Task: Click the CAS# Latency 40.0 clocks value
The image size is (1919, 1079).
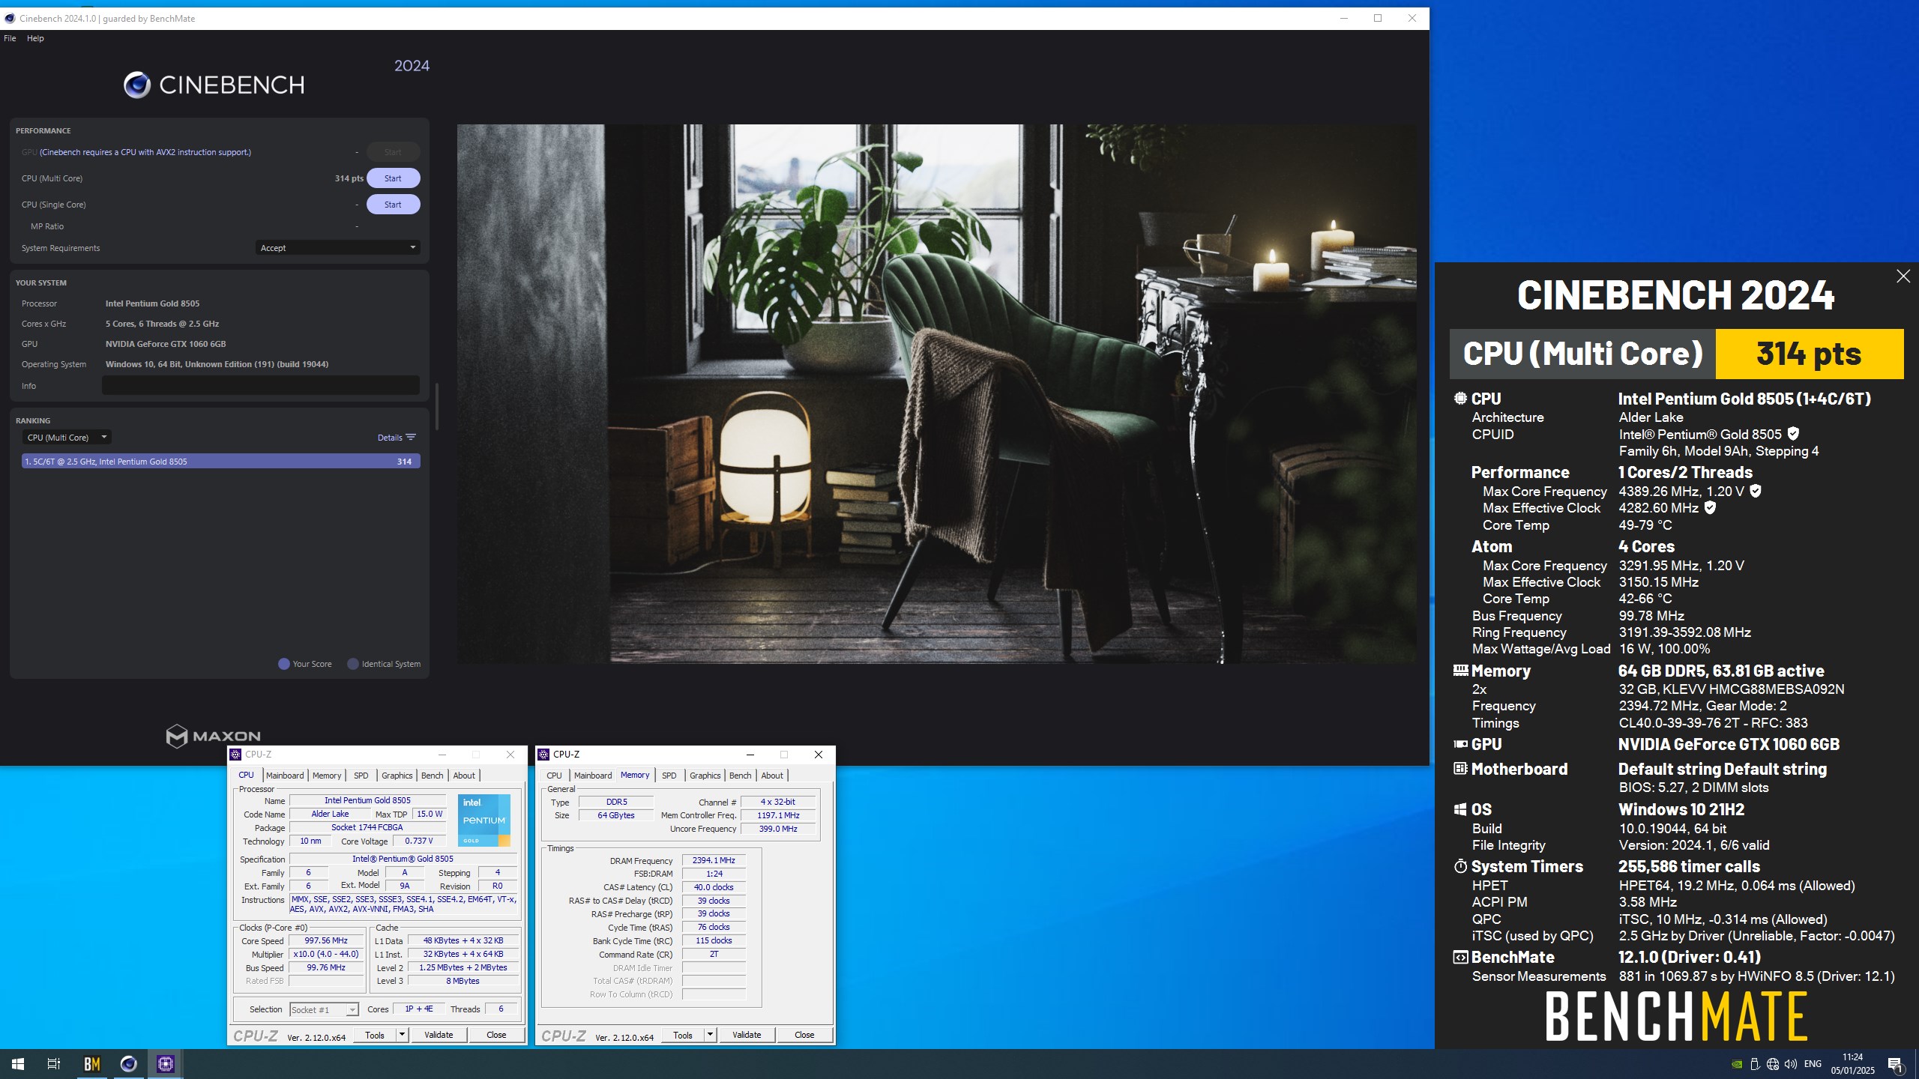Action: coord(714,887)
